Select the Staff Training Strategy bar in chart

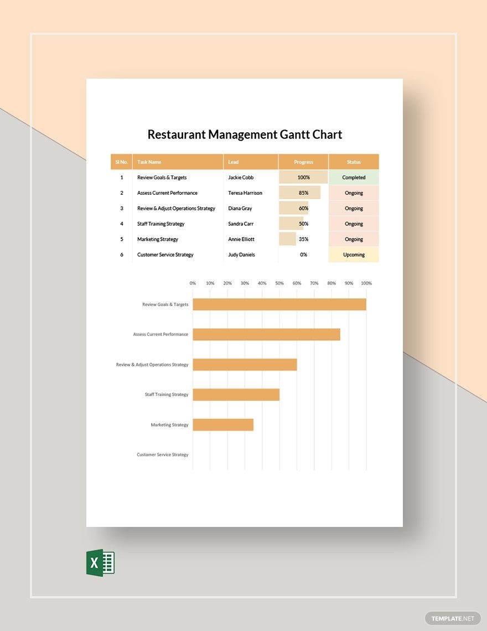point(235,395)
